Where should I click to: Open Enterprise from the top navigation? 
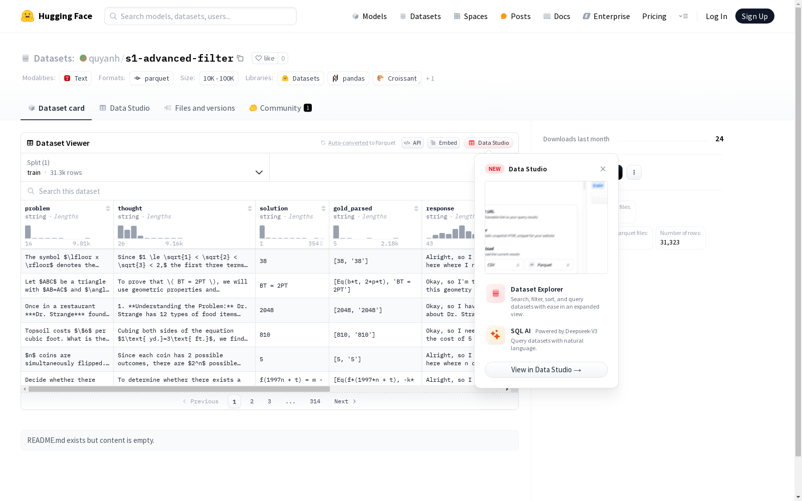607,16
